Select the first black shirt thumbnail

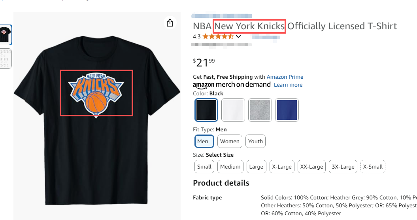[6, 35]
